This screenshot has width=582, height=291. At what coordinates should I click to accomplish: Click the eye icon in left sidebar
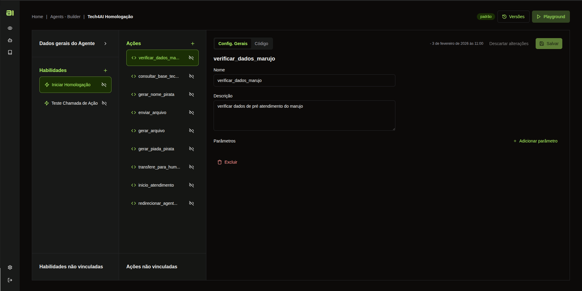pos(10,28)
